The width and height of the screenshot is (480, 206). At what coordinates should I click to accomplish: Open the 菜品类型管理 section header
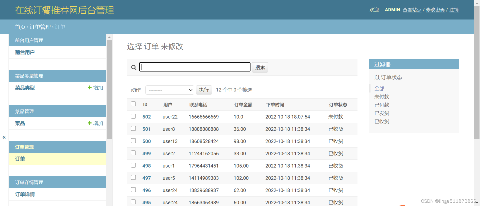point(29,76)
